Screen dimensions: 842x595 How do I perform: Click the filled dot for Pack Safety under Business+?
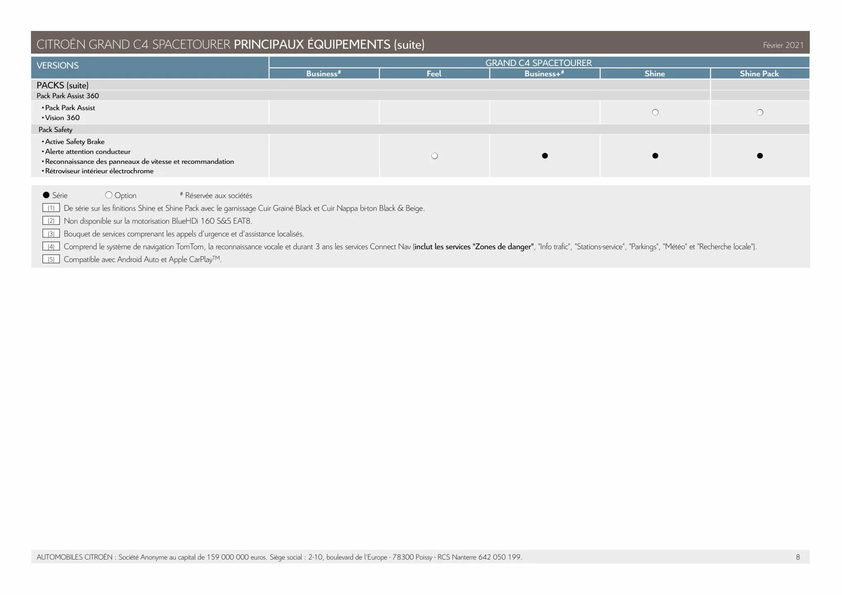click(x=545, y=156)
